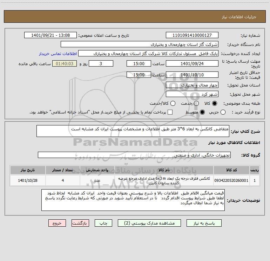270x261 pixels.
Task: Click the اطلاعات کالاهای مورد نیاز section heading
Action: 234,143
